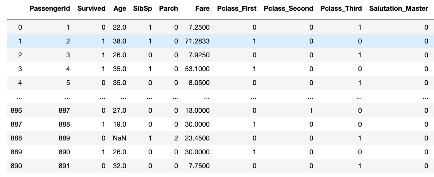Image resolution: width=434 pixels, height=177 pixels.
Task: Click the age value 38.0
Action: click(x=120, y=41)
